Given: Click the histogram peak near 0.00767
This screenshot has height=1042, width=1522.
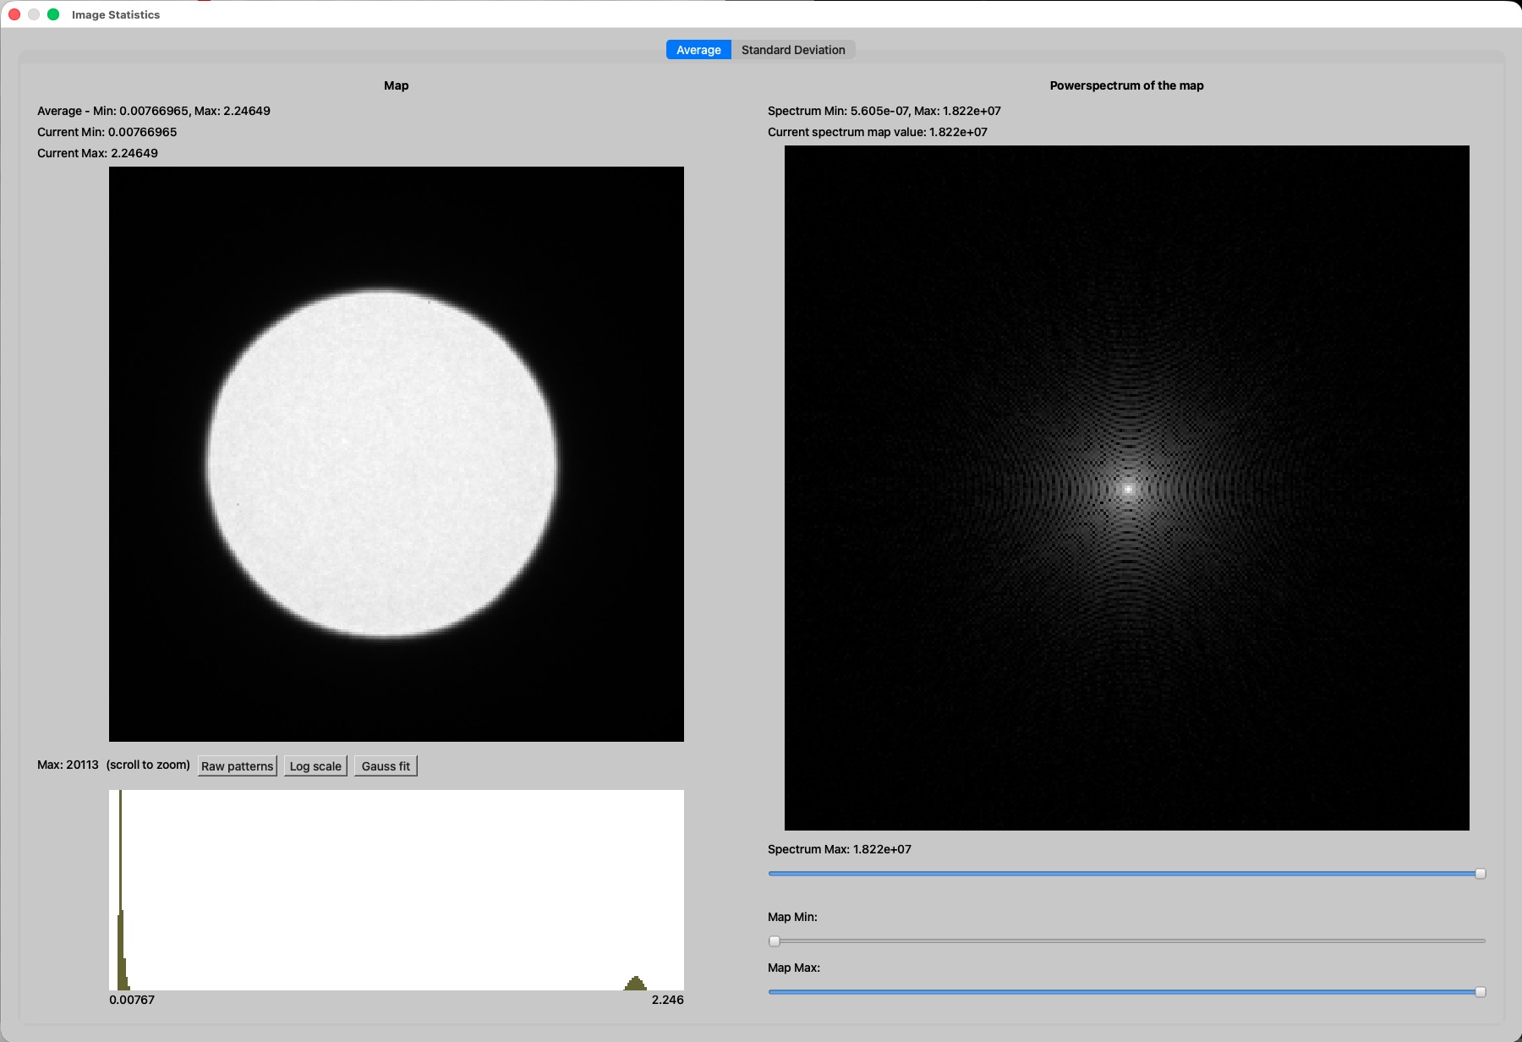Looking at the screenshot, I should pos(121,890).
